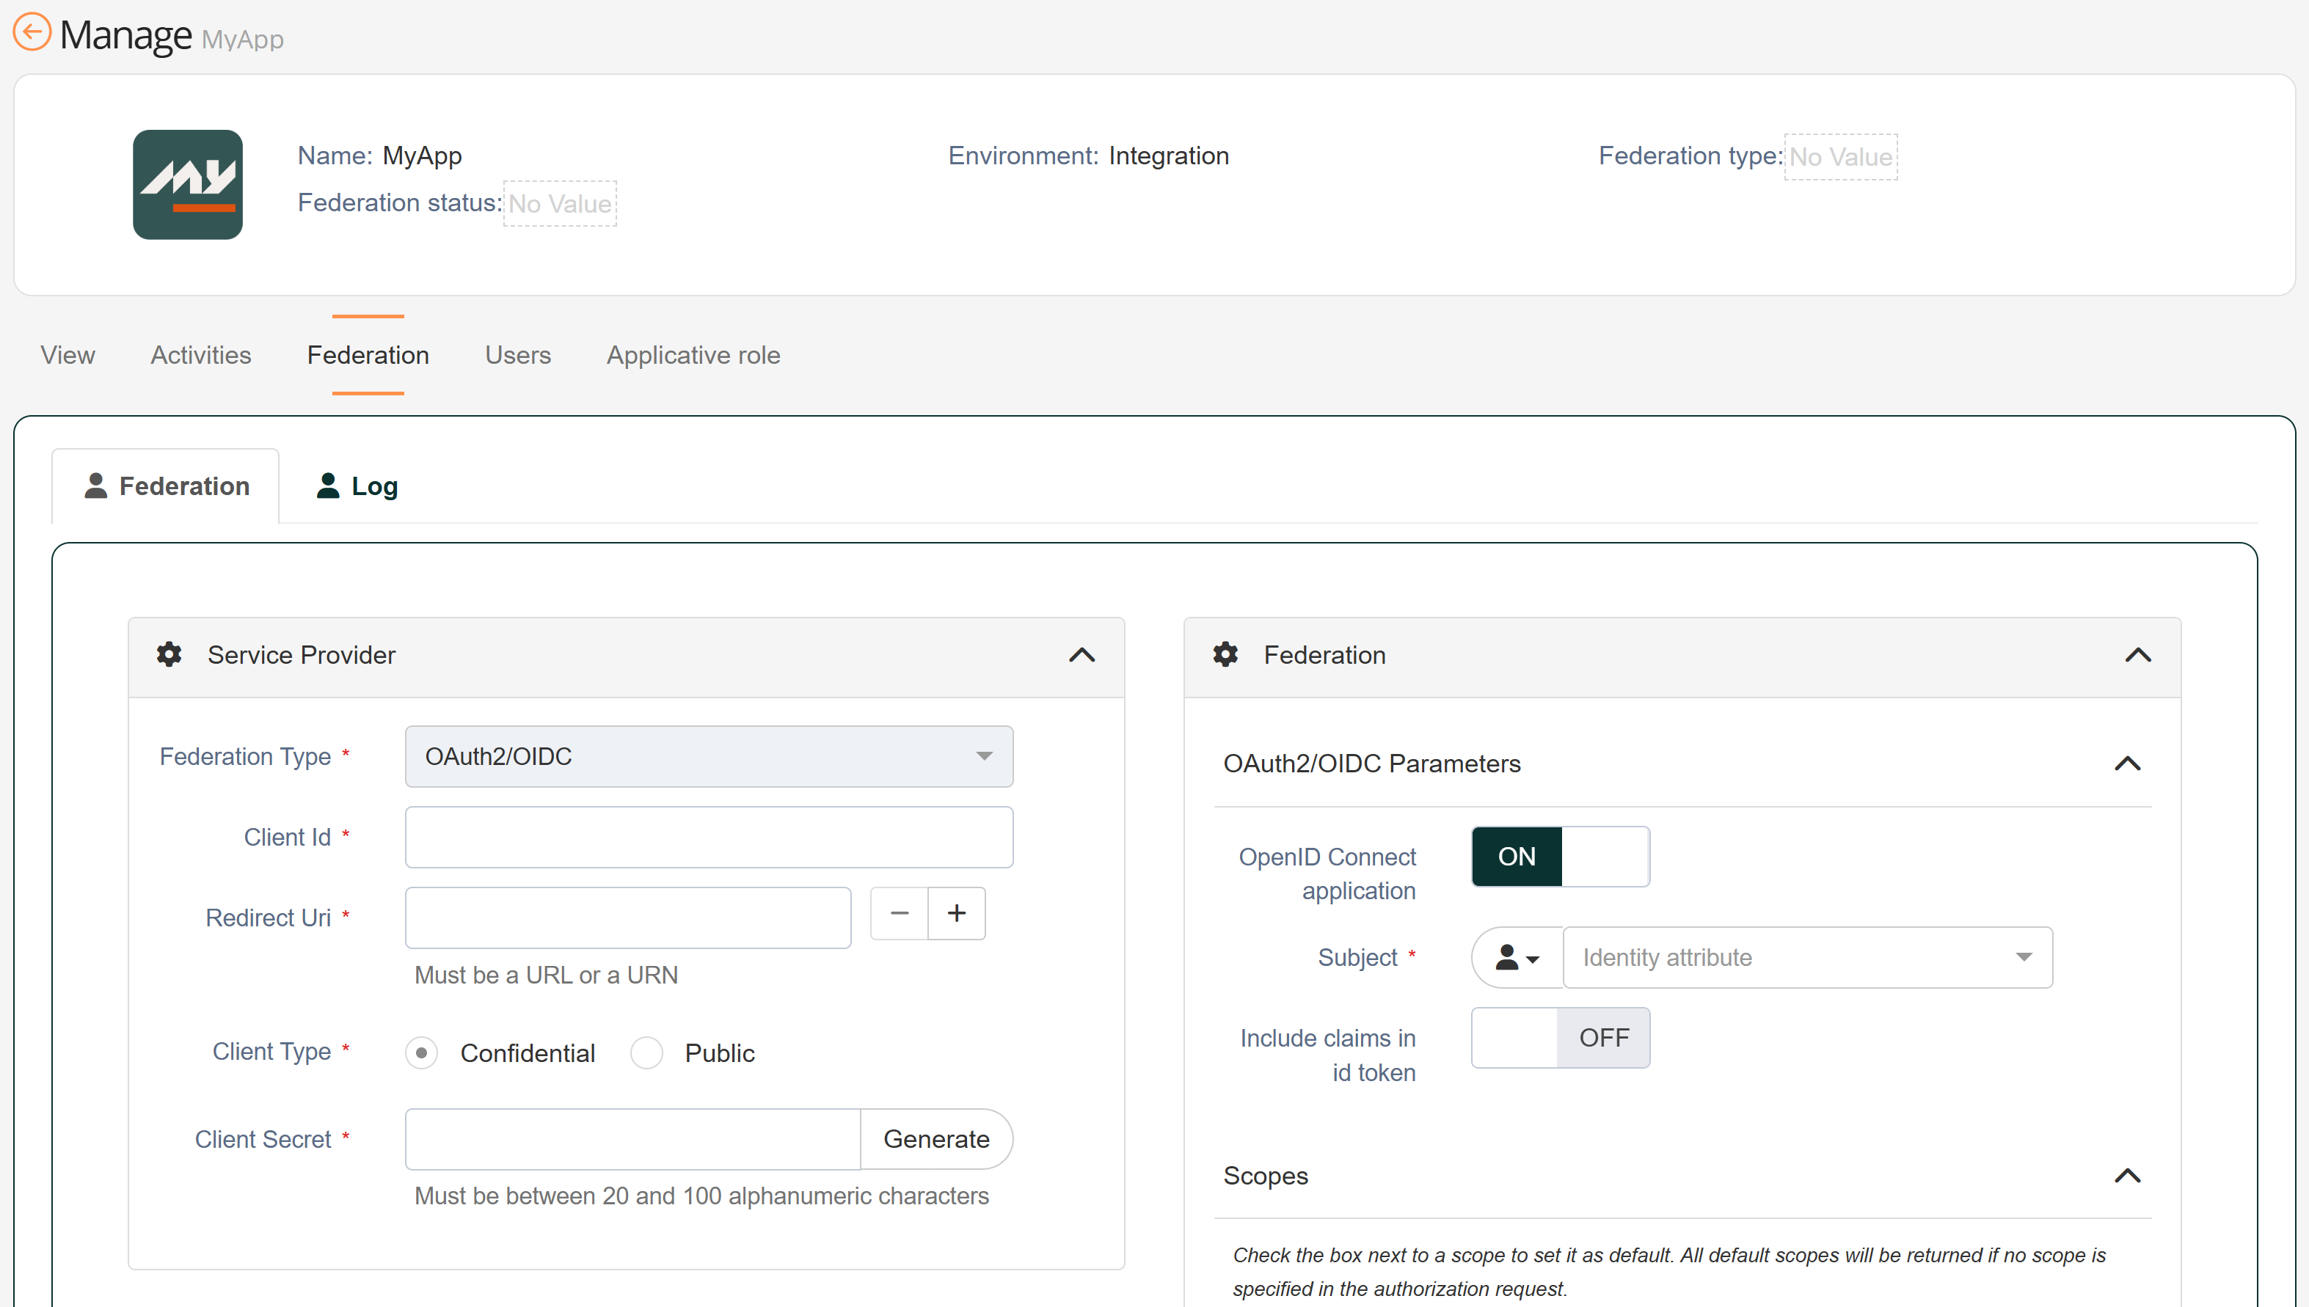Click the orange back arrow icon
This screenshot has height=1307, width=2309.
pyautogui.click(x=32, y=32)
